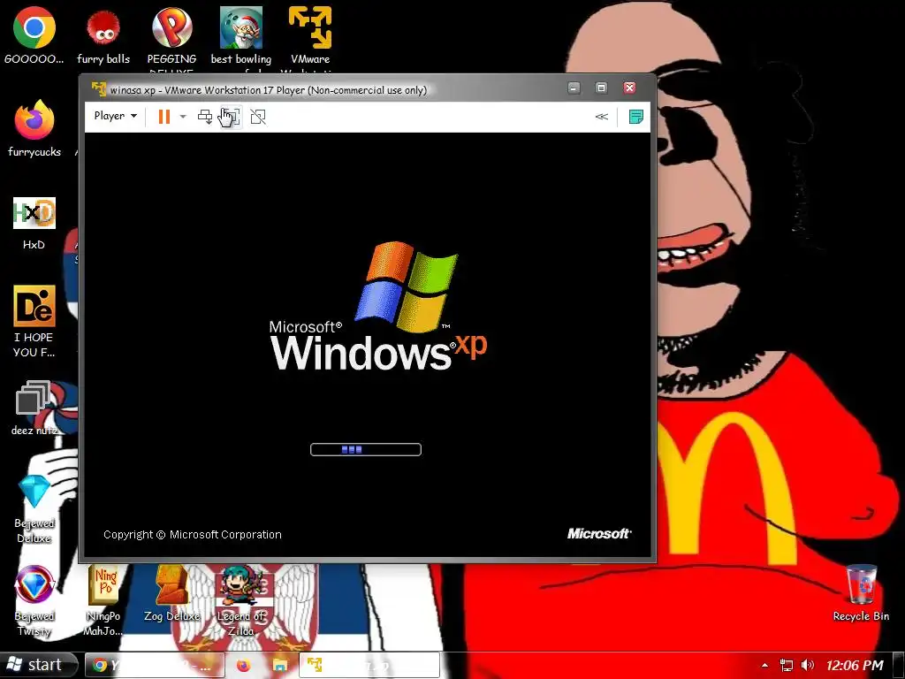Viewport: 905px width, 679px height.
Task: Open the Player menu dropdown
Action: coord(116,116)
